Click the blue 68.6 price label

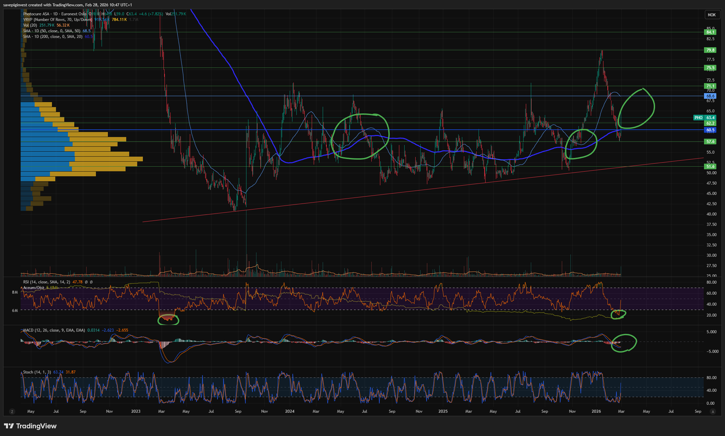coord(710,96)
